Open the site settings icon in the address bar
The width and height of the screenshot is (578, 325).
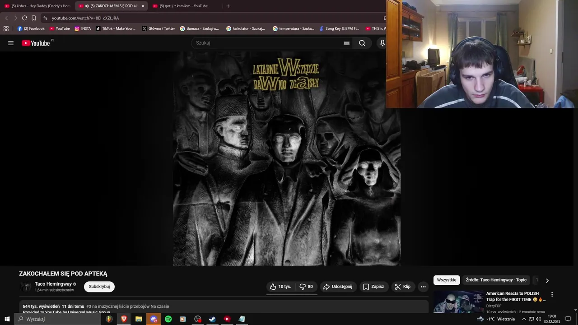pyautogui.click(x=45, y=18)
